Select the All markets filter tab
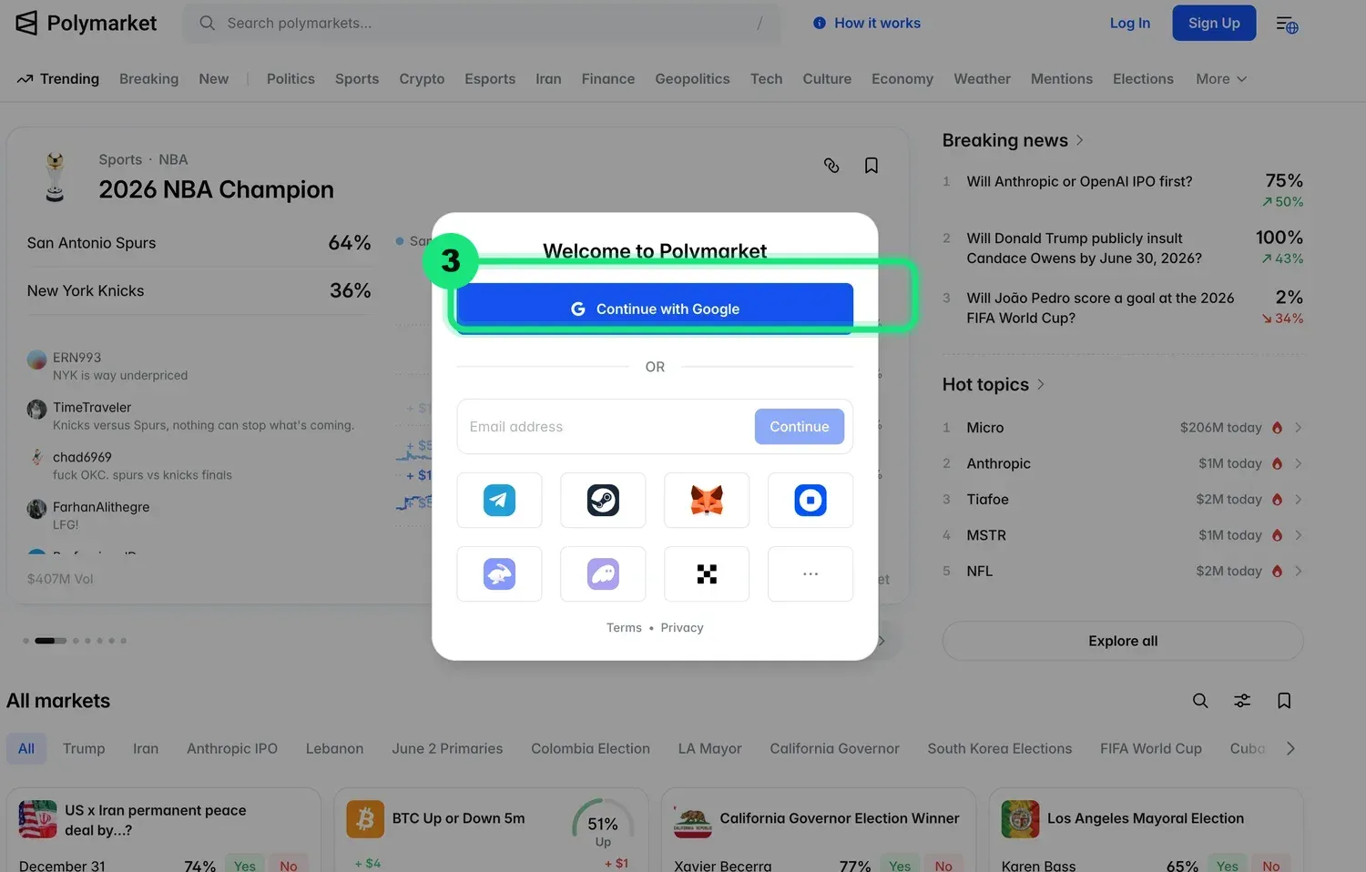The image size is (1366, 872). click(x=26, y=748)
